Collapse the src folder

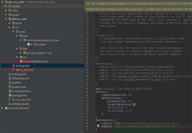click(x=10, y=27)
